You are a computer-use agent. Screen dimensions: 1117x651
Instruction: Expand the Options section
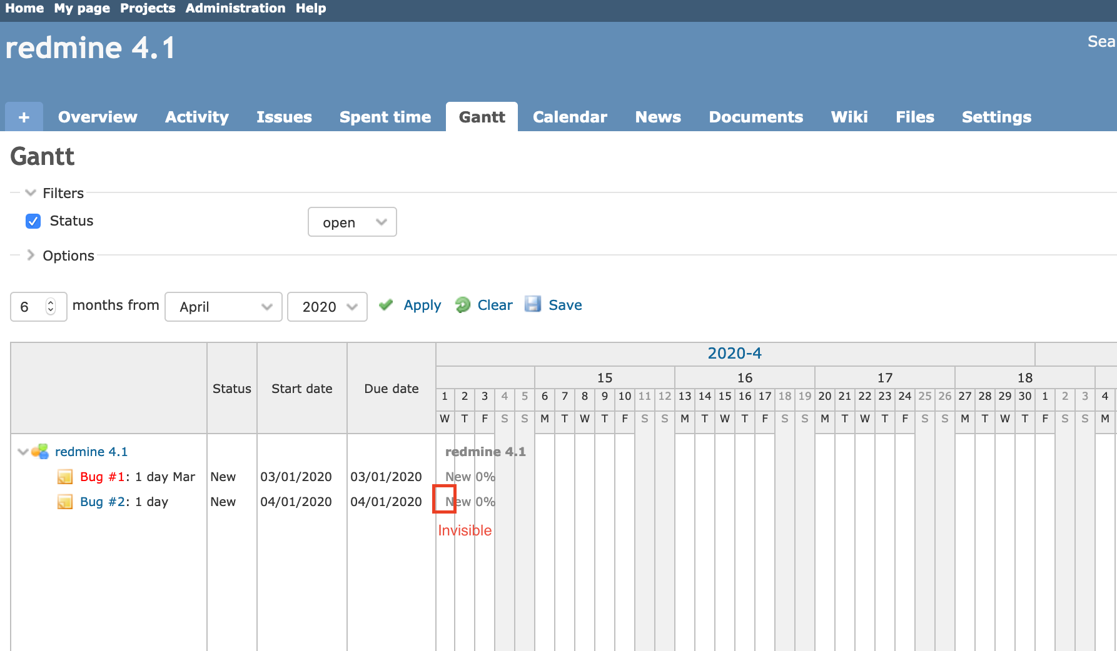pyautogui.click(x=60, y=256)
